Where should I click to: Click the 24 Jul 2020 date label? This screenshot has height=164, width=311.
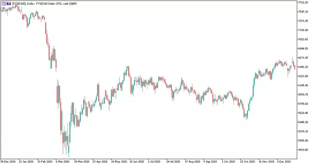[x=173, y=161]
